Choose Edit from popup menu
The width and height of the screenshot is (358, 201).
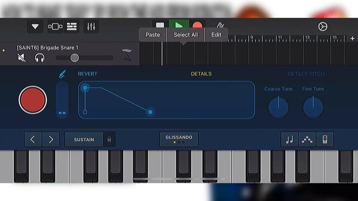(216, 35)
